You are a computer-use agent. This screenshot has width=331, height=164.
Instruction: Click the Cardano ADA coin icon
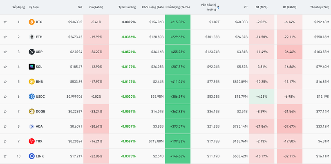pos(31,126)
